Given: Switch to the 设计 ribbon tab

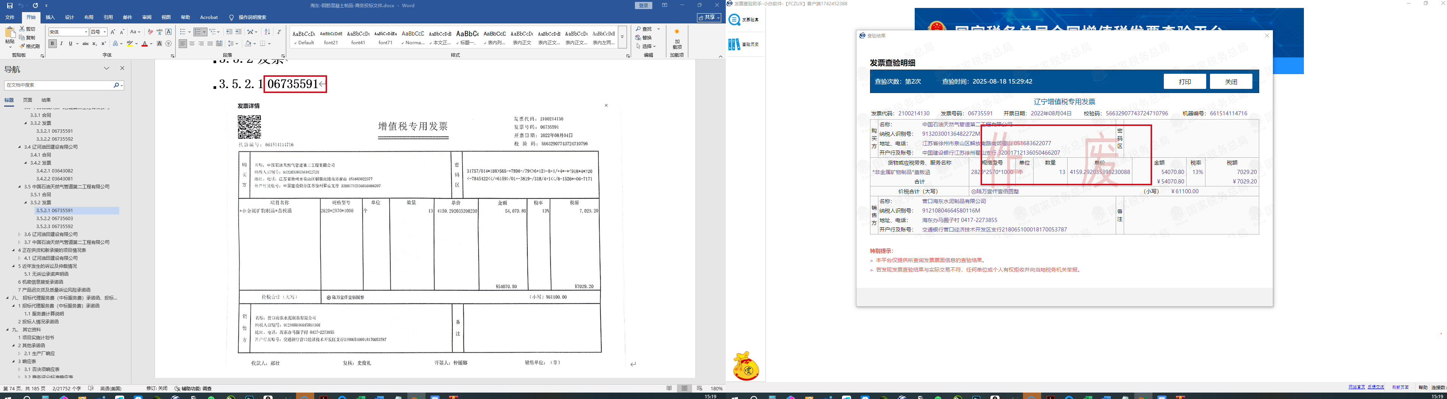Looking at the screenshot, I should [70, 17].
